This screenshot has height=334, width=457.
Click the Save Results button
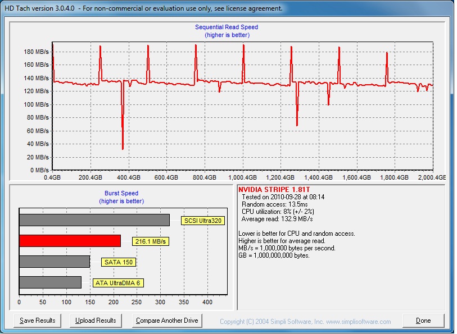pyautogui.click(x=37, y=321)
